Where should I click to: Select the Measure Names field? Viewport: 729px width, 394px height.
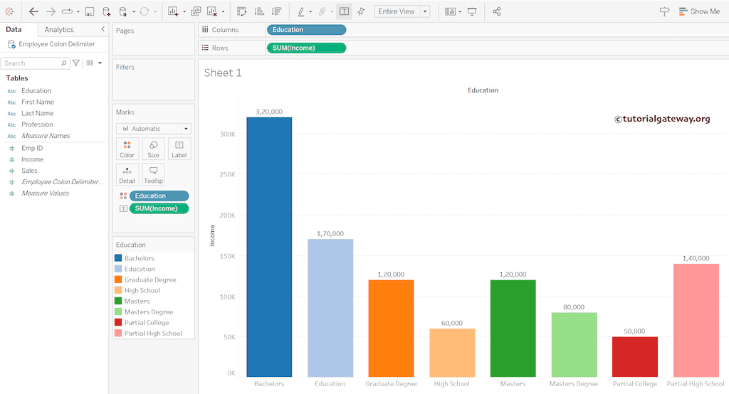point(46,136)
